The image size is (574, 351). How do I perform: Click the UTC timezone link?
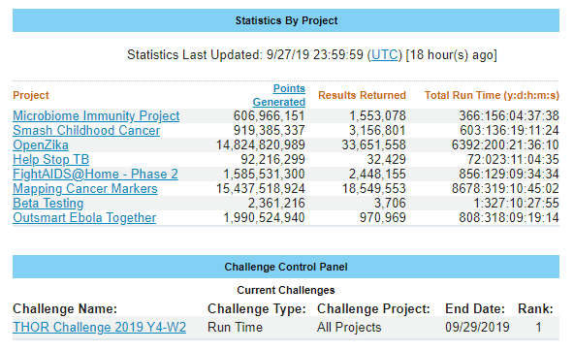coord(384,55)
